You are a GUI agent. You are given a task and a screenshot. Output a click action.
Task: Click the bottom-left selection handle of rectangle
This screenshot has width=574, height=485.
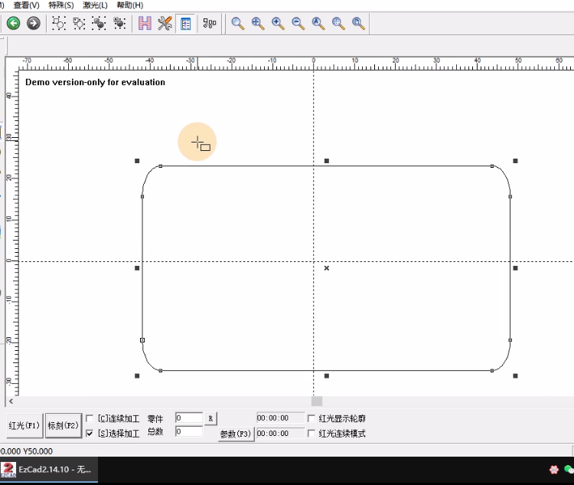pyautogui.click(x=137, y=375)
